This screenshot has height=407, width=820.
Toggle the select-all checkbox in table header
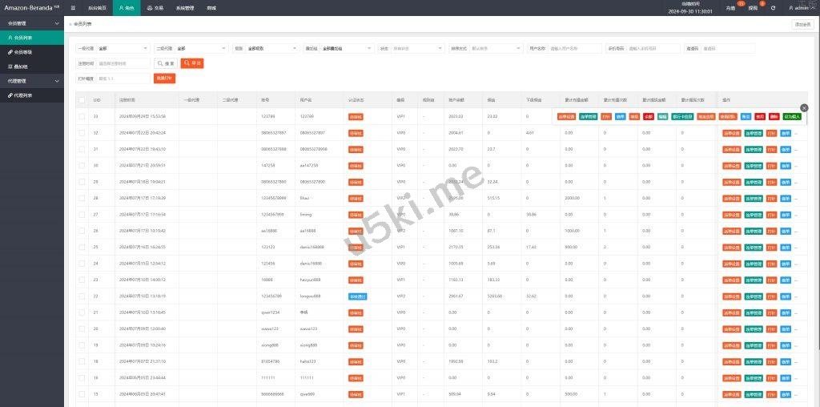(82, 100)
